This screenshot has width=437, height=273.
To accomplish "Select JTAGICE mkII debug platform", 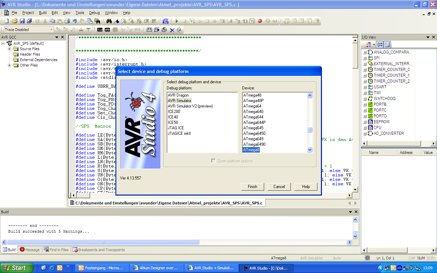I will (180, 133).
